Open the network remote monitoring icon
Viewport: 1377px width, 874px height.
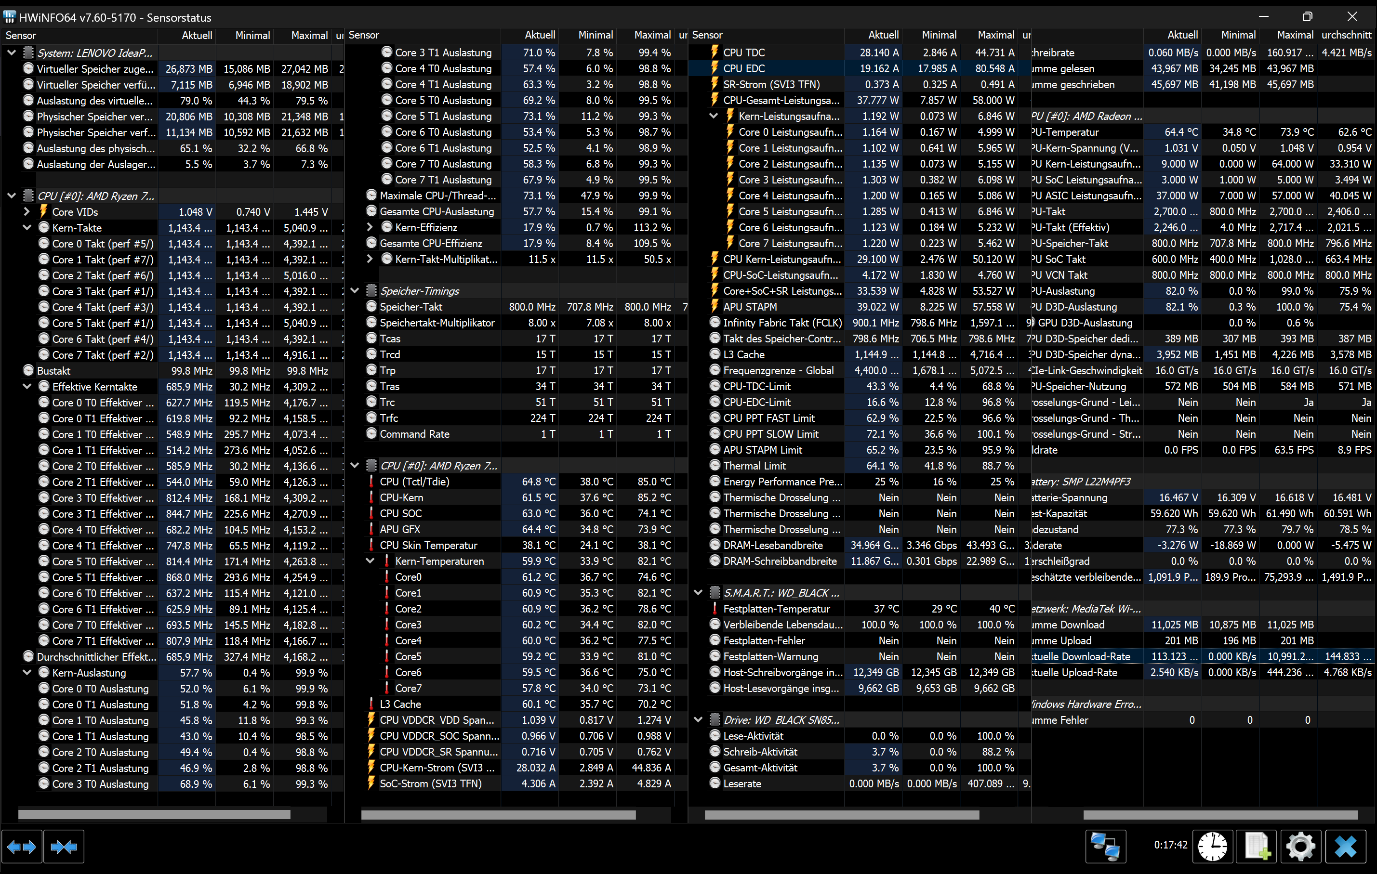(x=1105, y=847)
